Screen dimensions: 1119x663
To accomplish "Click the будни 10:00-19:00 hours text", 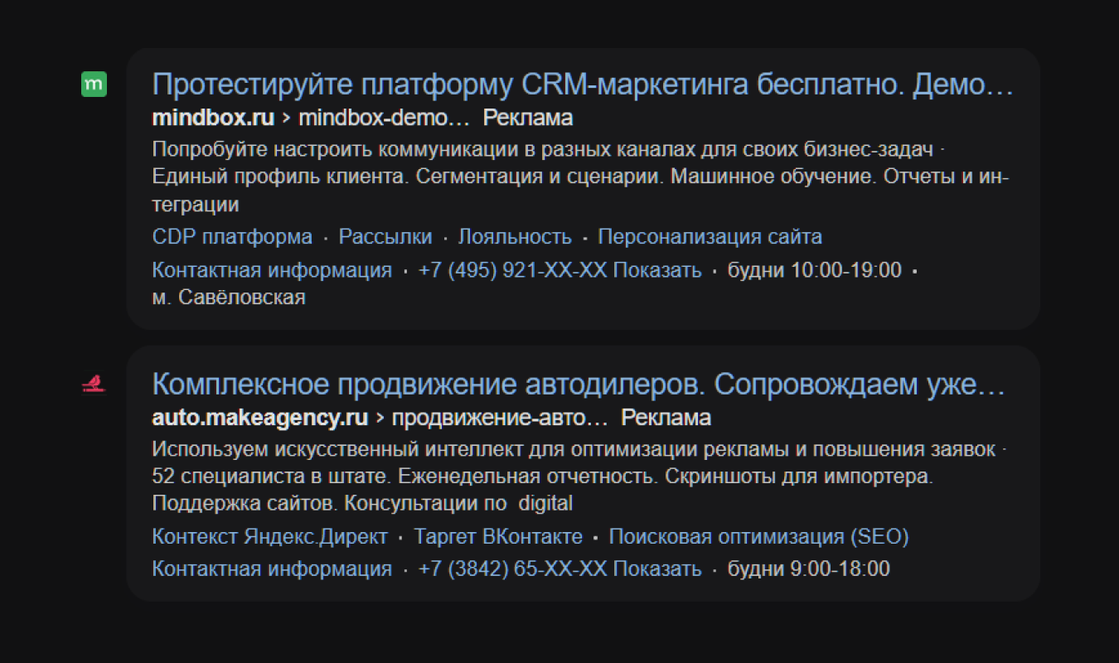I will tap(814, 270).
